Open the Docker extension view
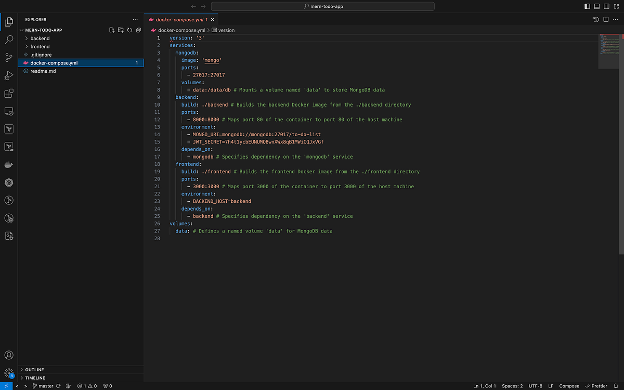The width and height of the screenshot is (624, 390). point(8,165)
